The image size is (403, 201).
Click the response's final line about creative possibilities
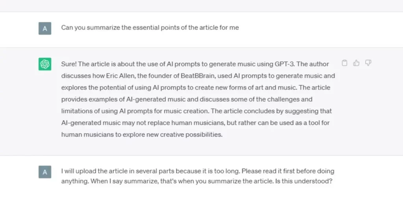pyautogui.click(x=142, y=134)
